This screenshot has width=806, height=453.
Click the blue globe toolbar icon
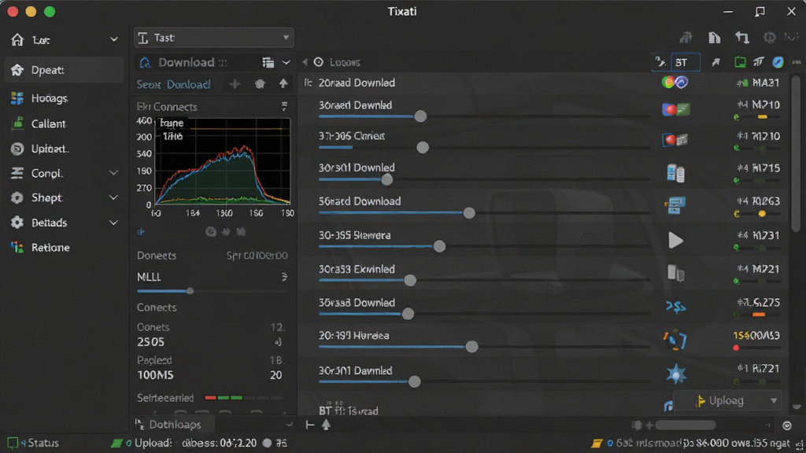click(778, 62)
